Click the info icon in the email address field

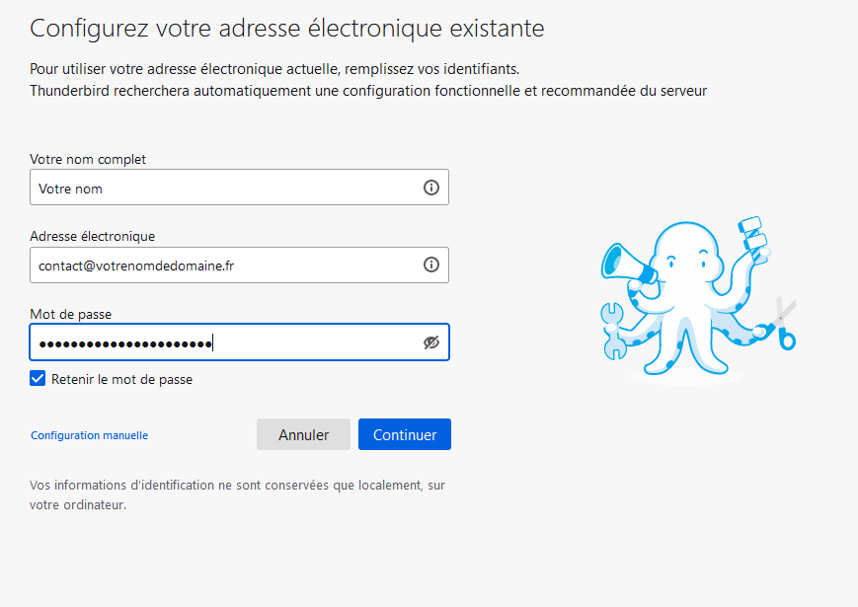point(431,266)
